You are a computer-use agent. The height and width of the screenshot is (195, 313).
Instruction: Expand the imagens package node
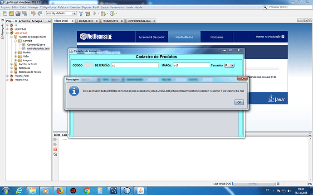pyautogui.click(x=15, y=60)
